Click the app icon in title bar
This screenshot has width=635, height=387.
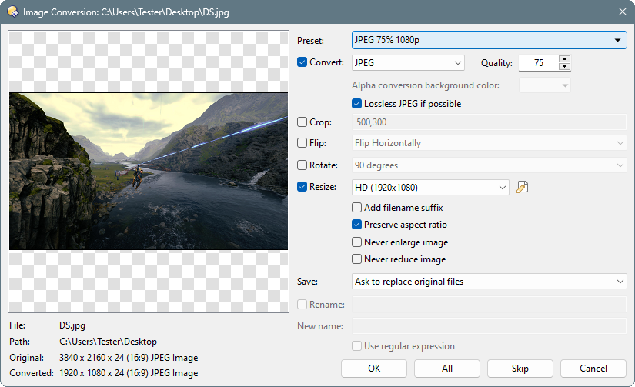tap(12, 12)
